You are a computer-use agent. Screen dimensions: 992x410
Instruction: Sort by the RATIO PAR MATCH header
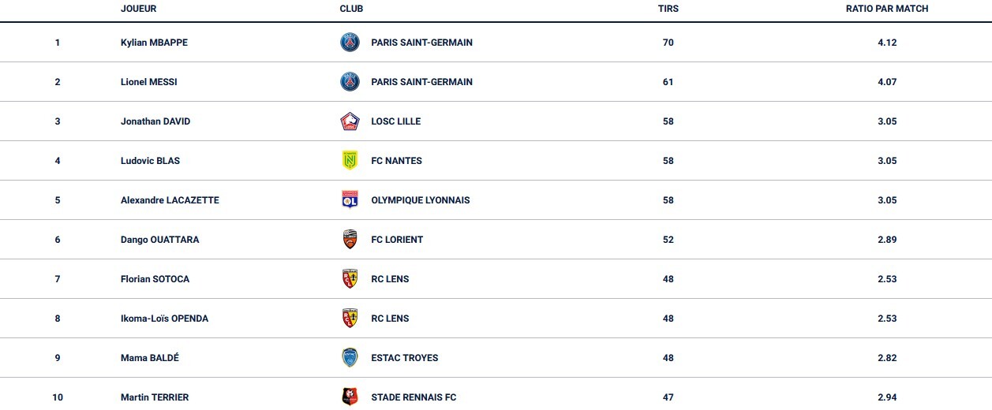tap(887, 9)
